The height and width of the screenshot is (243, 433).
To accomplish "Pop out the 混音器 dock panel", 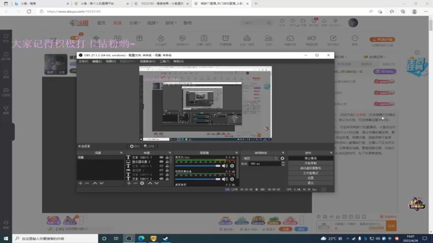I will click(x=237, y=153).
